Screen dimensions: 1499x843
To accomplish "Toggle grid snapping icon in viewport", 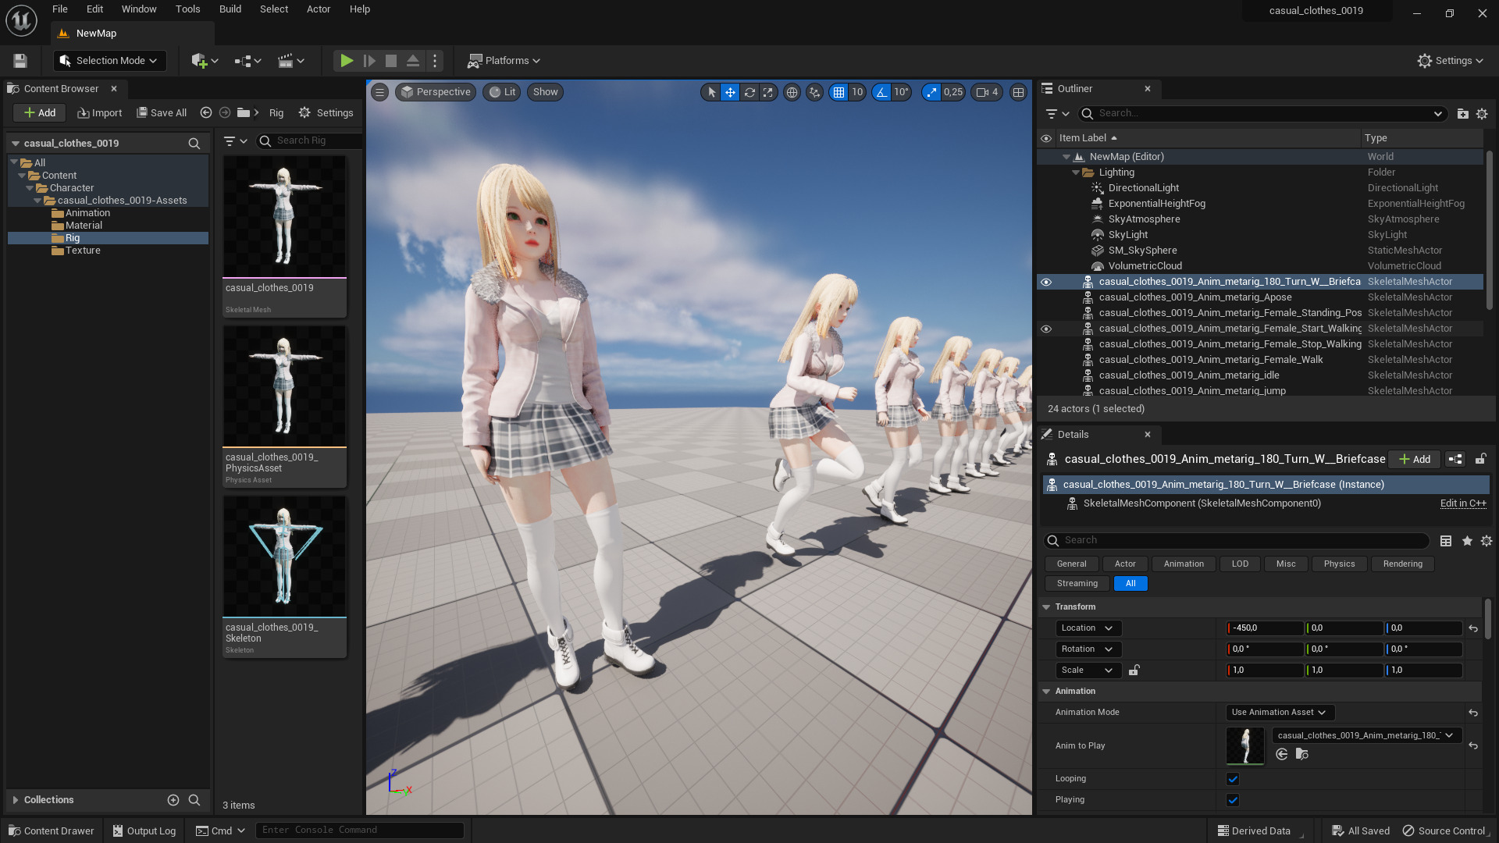I will click(x=839, y=92).
